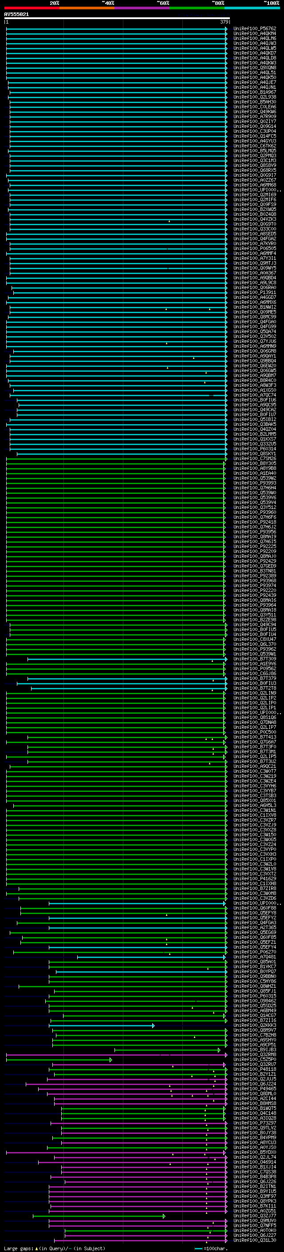Viewport: 284px width, 1252px height.
Task: Select the UniRef100_B3TN81 label
Action: tap(255, 571)
